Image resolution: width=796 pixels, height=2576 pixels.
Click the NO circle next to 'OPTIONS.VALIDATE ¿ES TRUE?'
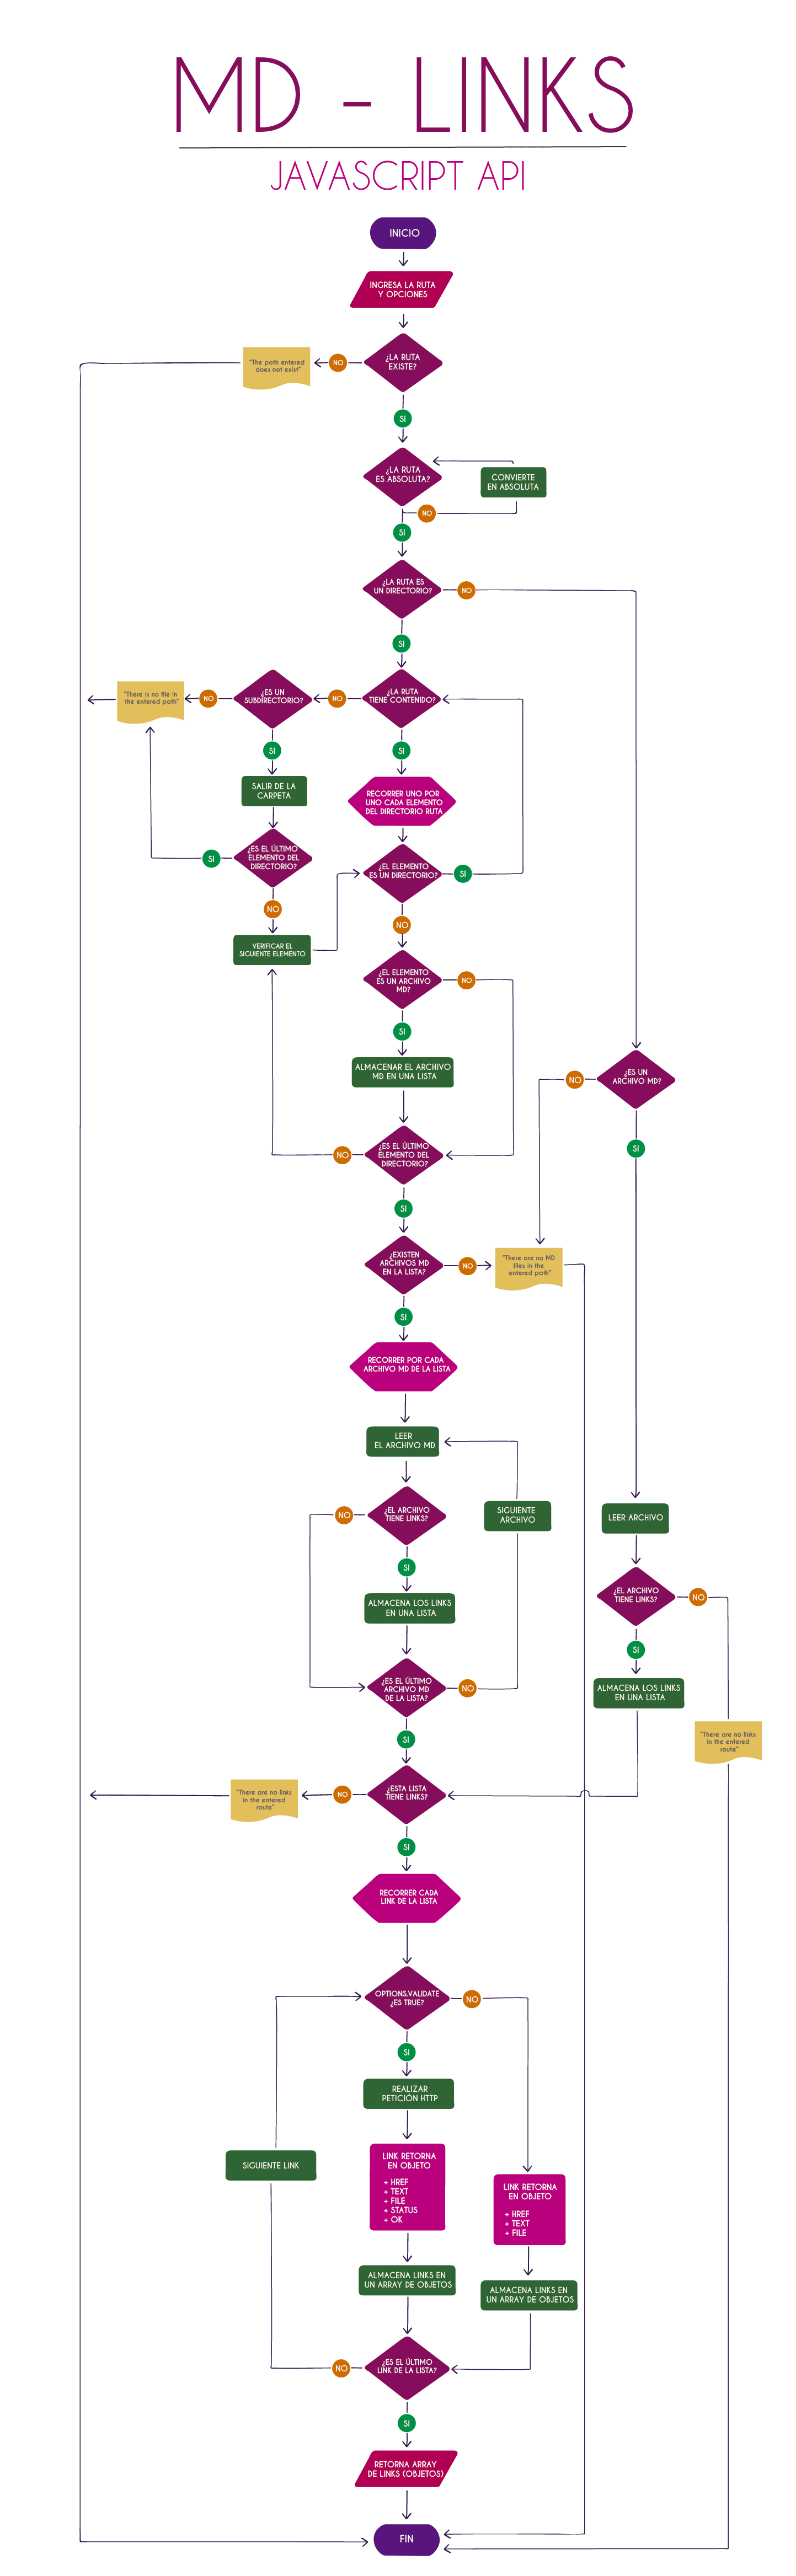pyautogui.click(x=472, y=1999)
